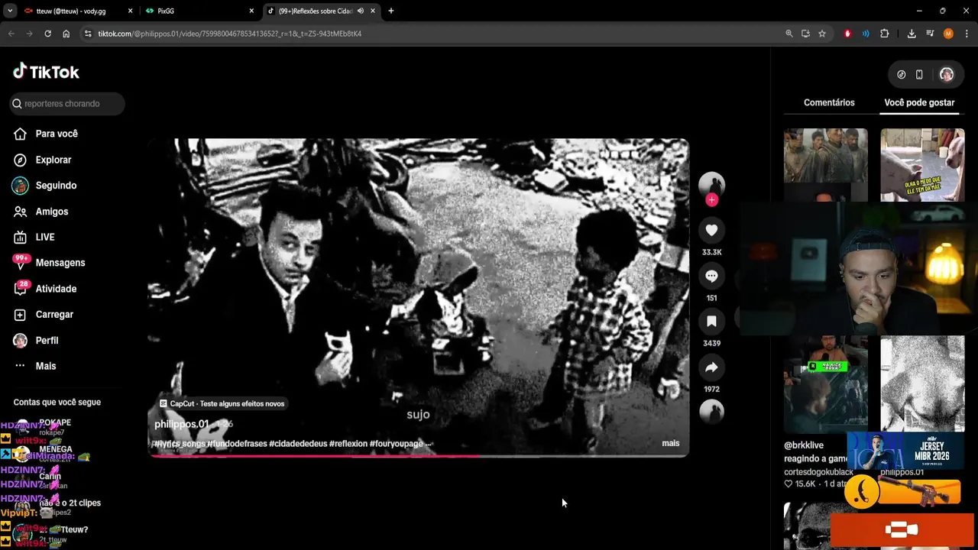Open the creator avatar beside the video
Image resolution: width=978 pixels, height=550 pixels.
711,184
